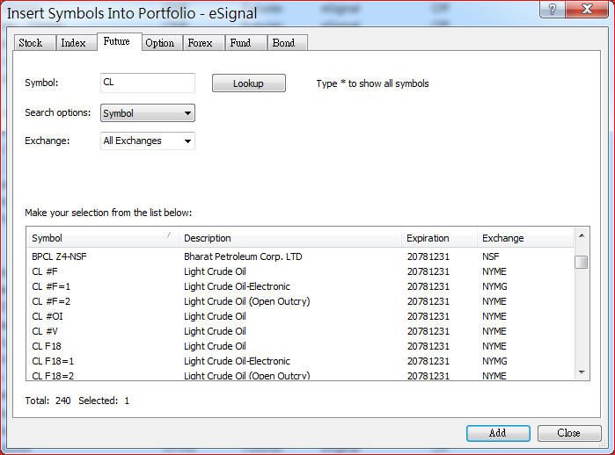Select the CL #OI symbol row
The height and width of the screenshot is (455, 615).
coord(300,316)
